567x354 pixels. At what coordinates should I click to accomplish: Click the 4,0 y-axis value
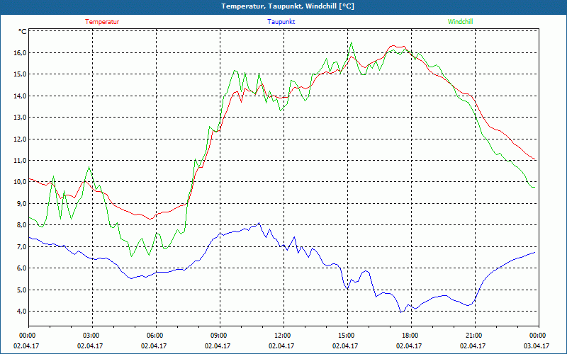[22, 311]
